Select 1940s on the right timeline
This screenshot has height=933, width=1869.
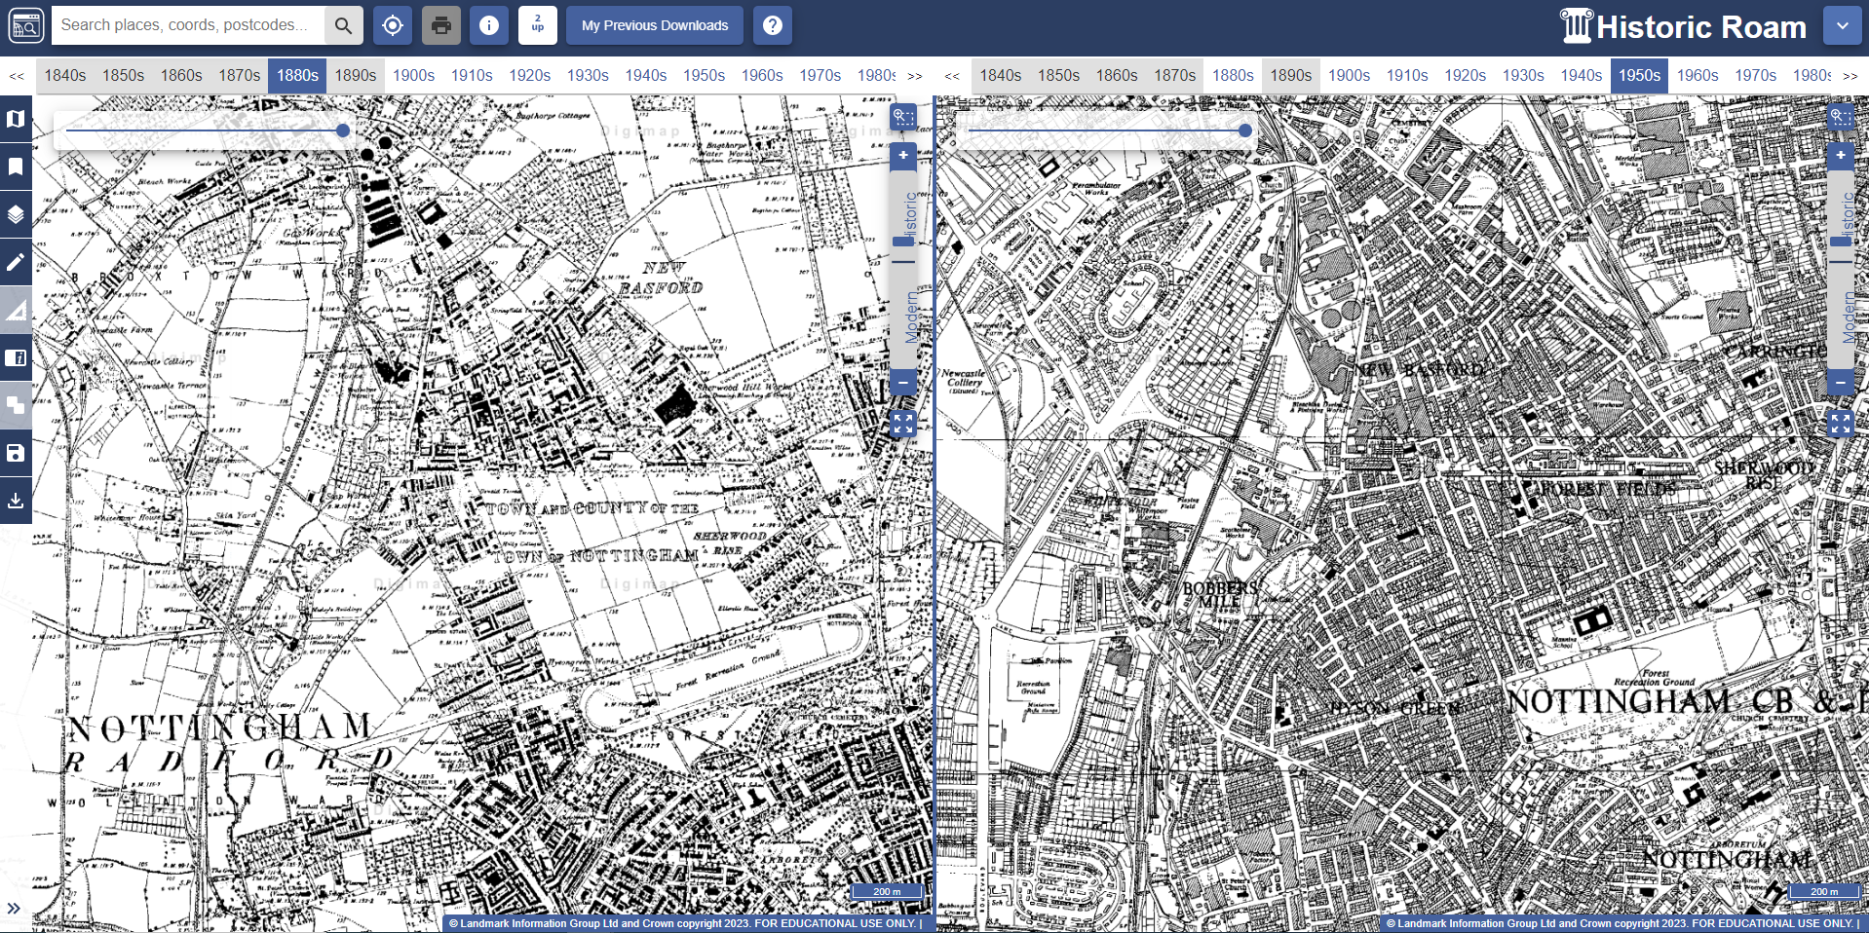(1582, 75)
